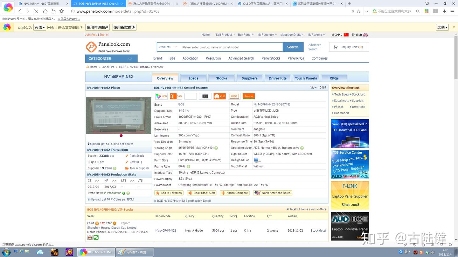This screenshot has height=257, width=458.
Task: Click the magnifier in browser search box
Action: coord(418,11)
